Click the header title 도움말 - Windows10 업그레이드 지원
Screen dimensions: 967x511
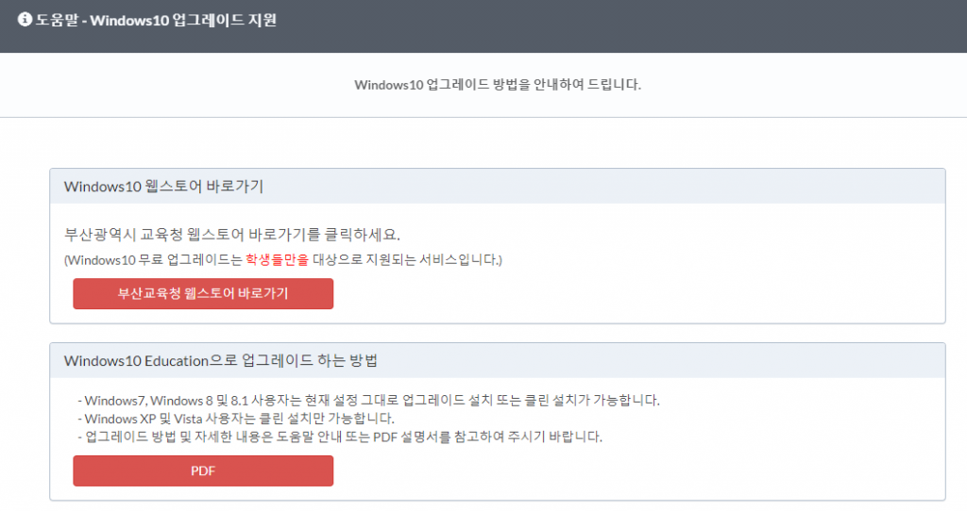(x=156, y=20)
